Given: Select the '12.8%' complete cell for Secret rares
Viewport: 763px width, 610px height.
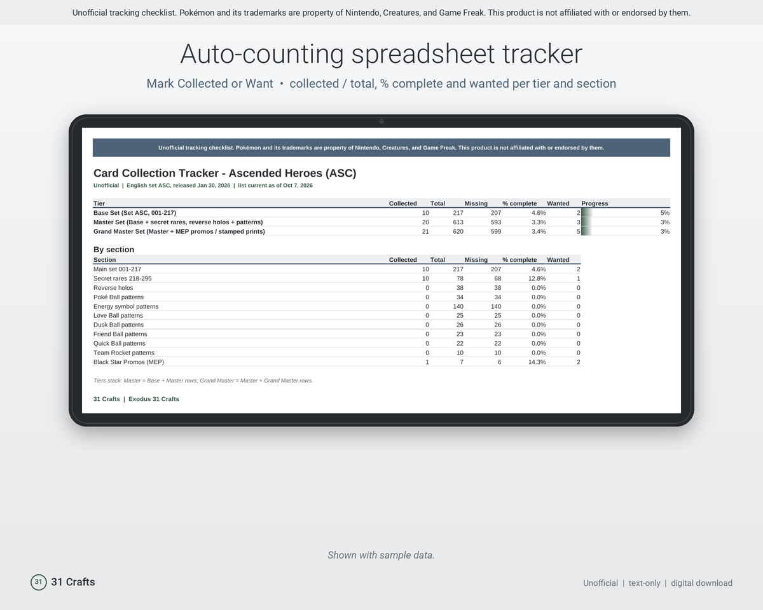Looking at the screenshot, I should pos(537,278).
